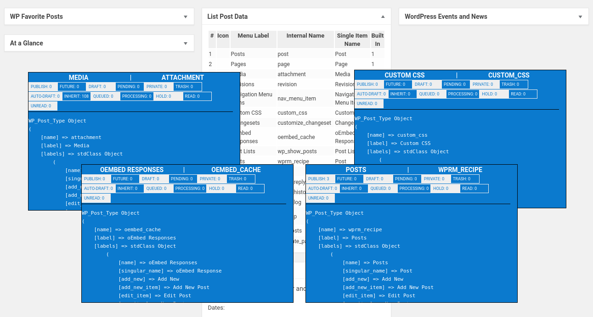The height and width of the screenshot is (317, 593).
Task: Click the WP Favorite Posts widget title
Action: 36,17
